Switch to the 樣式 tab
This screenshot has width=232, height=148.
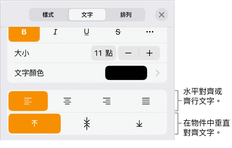(48, 15)
